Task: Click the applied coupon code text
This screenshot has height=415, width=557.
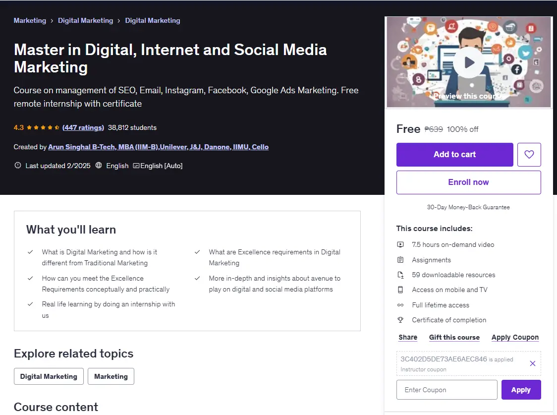Action: coord(444,359)
